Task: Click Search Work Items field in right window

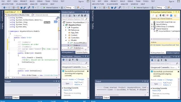Action: [x=163, y=63]
